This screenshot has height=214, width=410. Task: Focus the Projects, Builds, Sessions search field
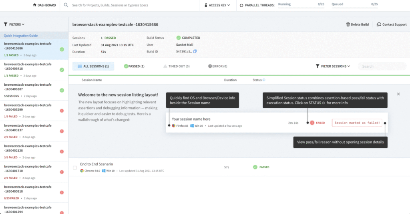click(x=110, y=5)
